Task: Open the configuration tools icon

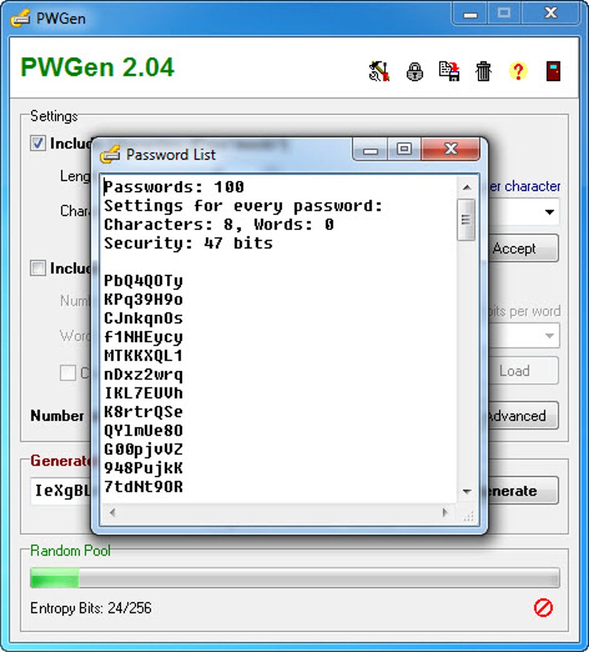Action: pyautogui.click(x=379, y=71)
